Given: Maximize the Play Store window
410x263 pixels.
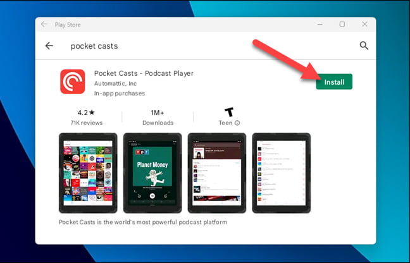Looking at the screenshot, I should click(x=342, y=24).
